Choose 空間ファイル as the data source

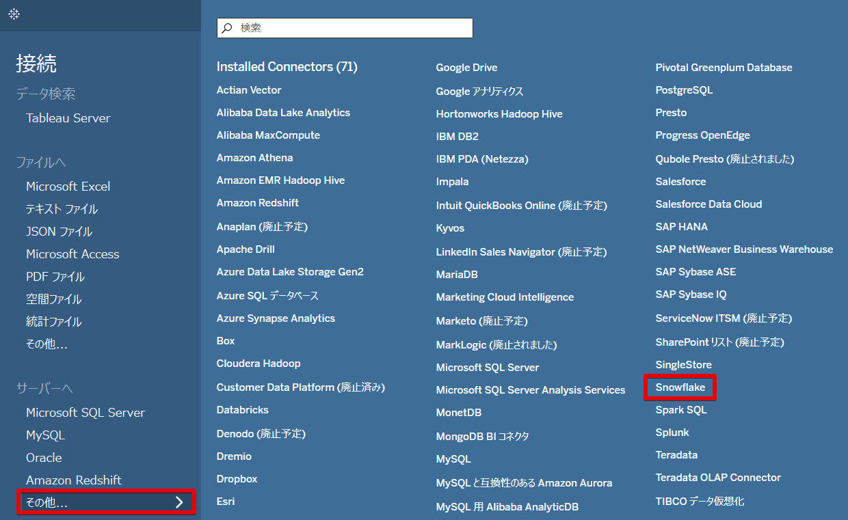[x=53, y=299]
